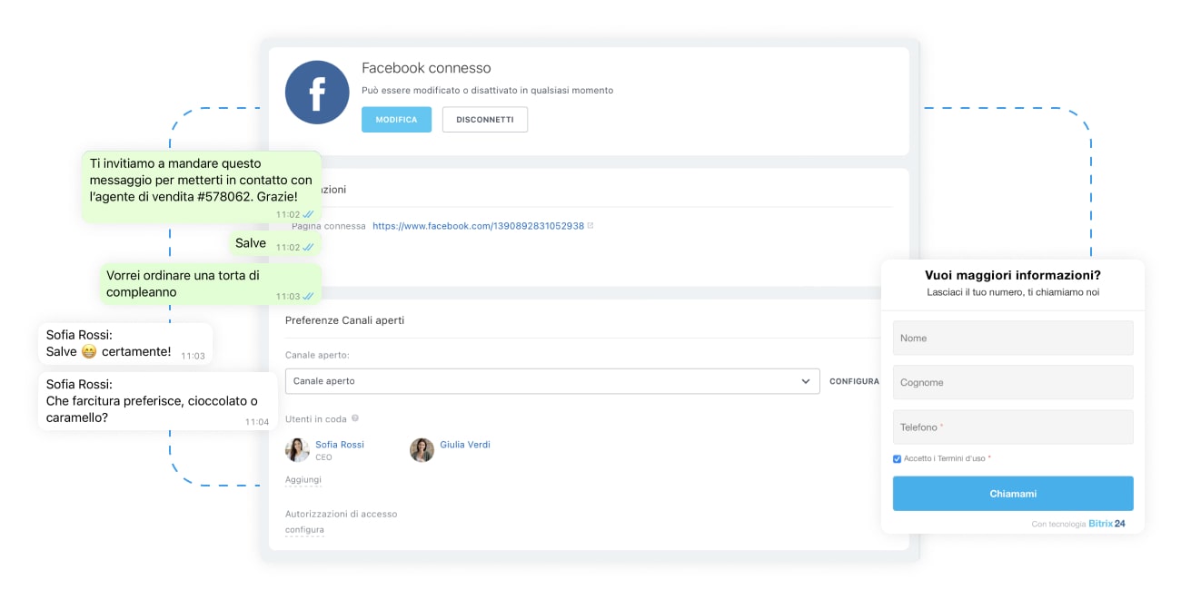The width and height of the screenshot is (1181, 599).
Task: Click the 'Lasciaci il tuo numero' subtitle
Action: point(1013,292)
